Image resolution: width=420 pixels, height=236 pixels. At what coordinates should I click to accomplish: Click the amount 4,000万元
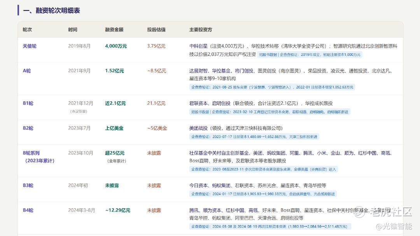pos(116,46)
